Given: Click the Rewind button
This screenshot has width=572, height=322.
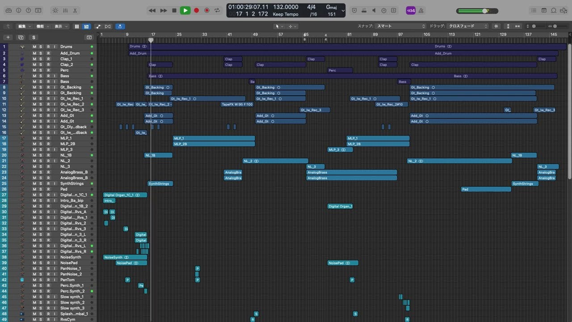Looking at the screenshot, I should (152, 10).
